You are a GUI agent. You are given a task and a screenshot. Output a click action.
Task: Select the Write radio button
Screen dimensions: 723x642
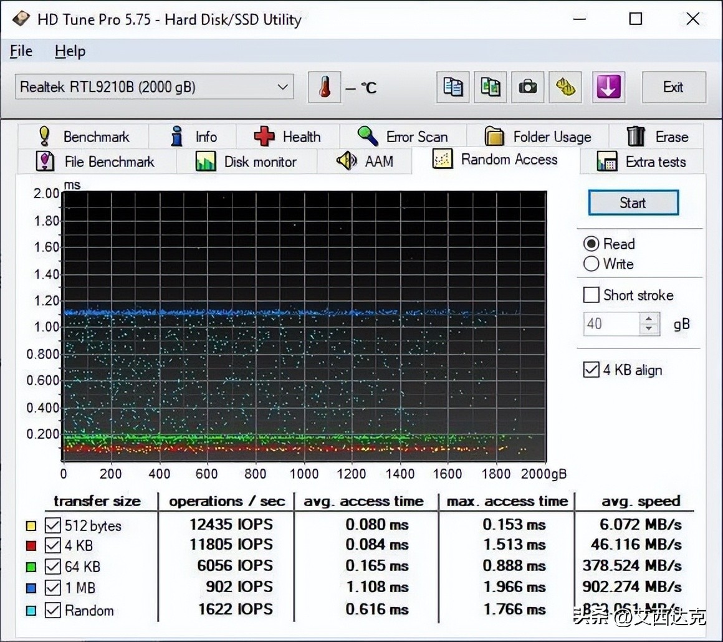pos(591,264)
